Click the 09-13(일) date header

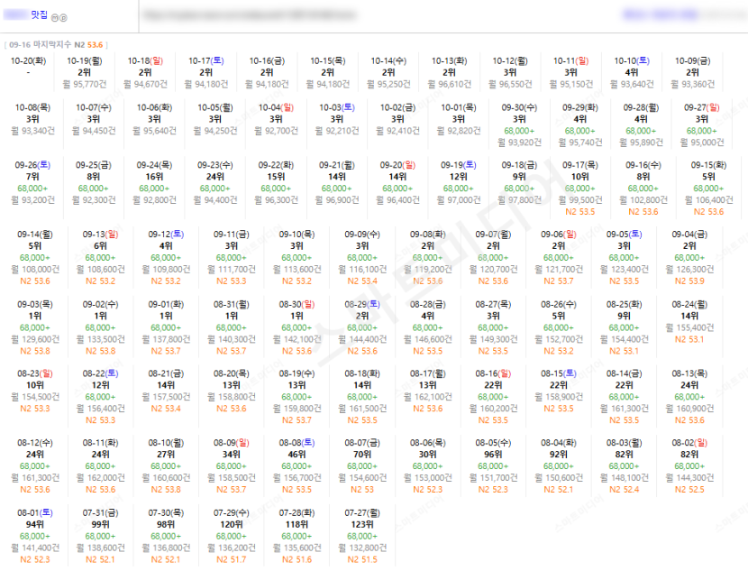(x=101, y=235)
